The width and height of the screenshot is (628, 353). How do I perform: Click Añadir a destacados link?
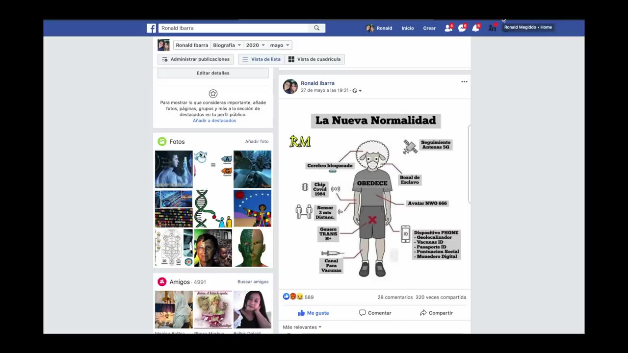point(214,121)
